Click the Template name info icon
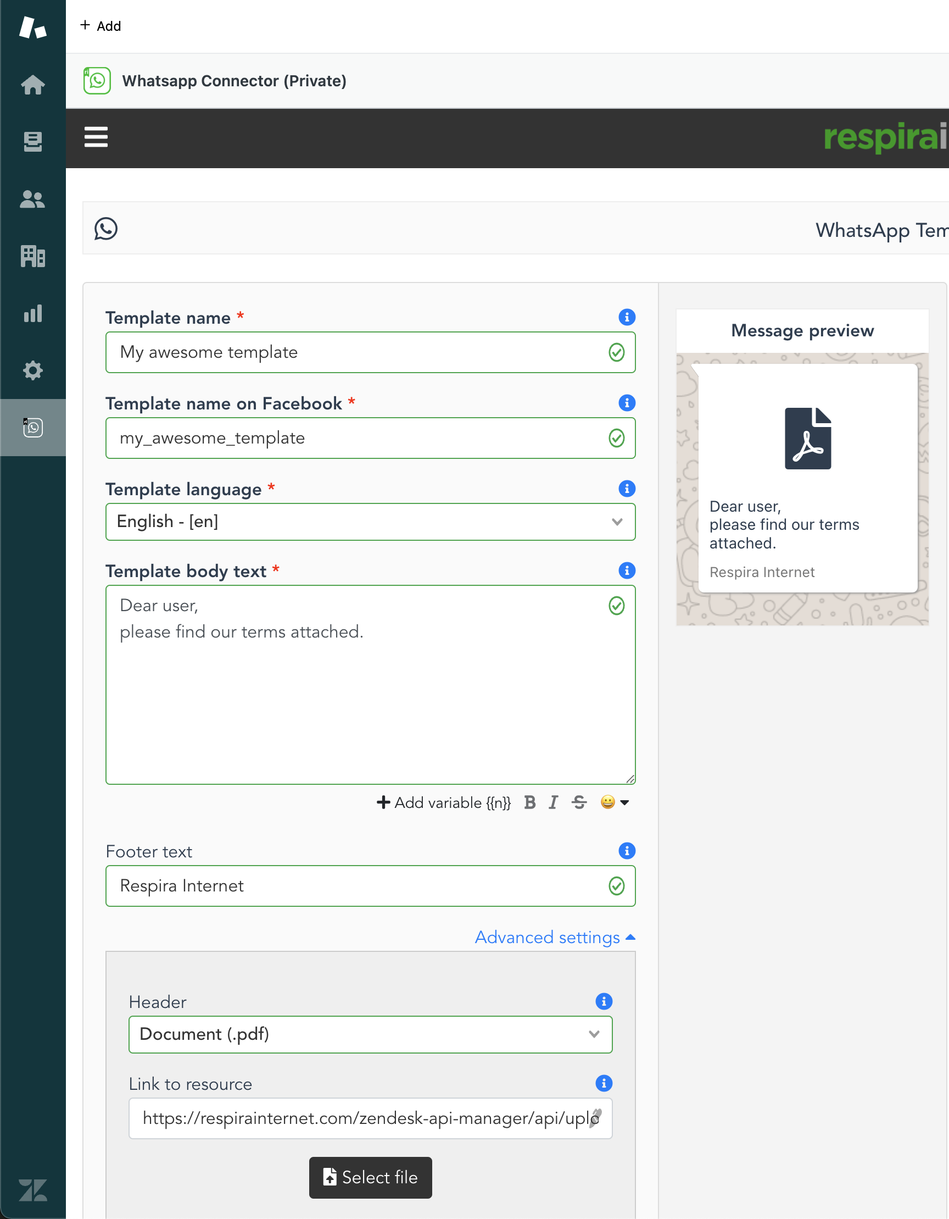The image size is (949, 1219). (x=627, y=317)
